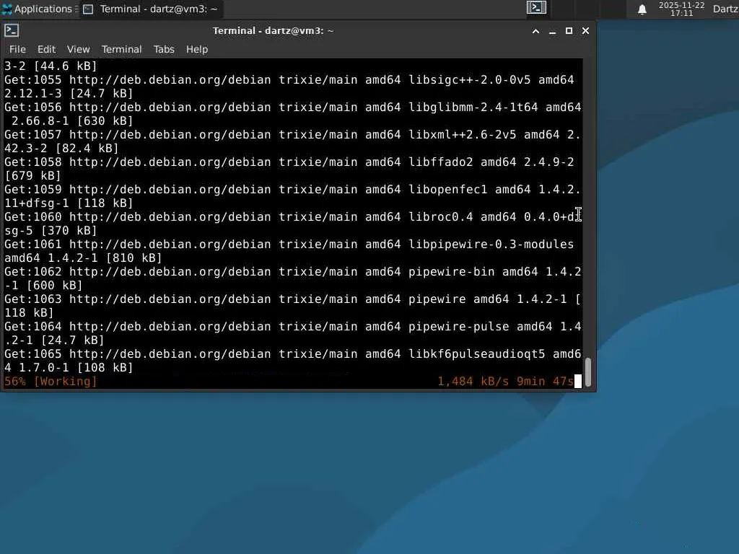The width and height of the screenshot is (739, 554).
Task: Click the small terminal icon beside taskbar title
Action: (x=88, y=9)
